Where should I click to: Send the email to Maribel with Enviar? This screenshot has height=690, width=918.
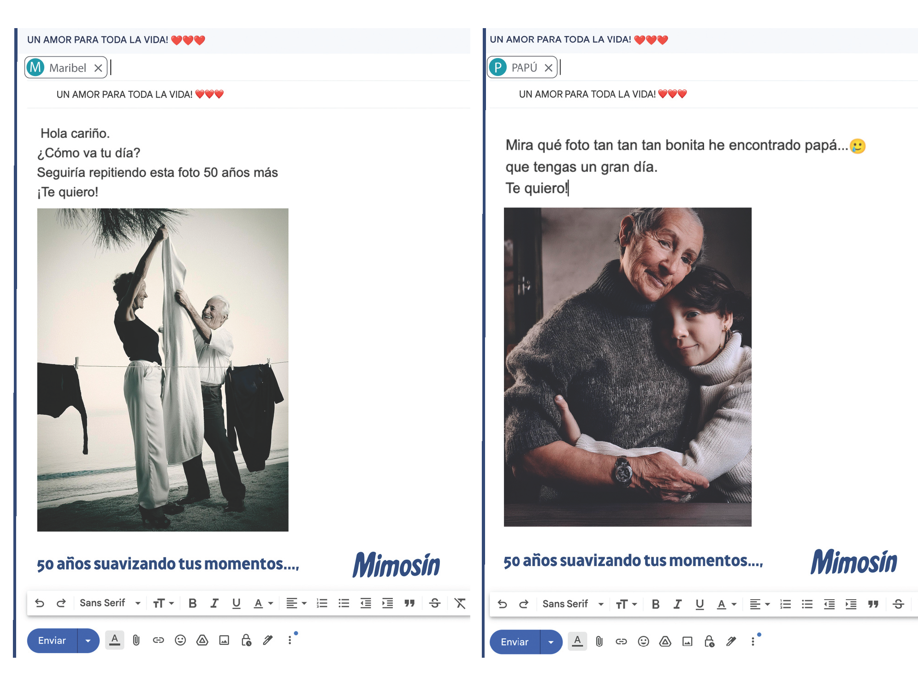coord(52,641)
